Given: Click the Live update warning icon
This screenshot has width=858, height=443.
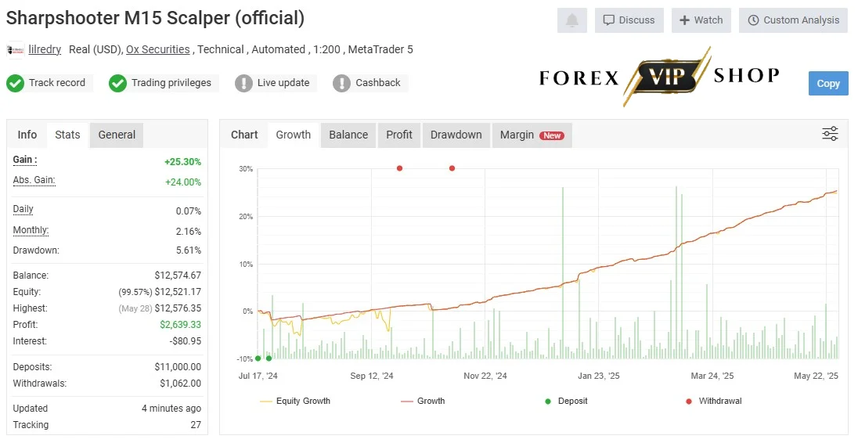Looking at the screenshot, I should (243, 83).
